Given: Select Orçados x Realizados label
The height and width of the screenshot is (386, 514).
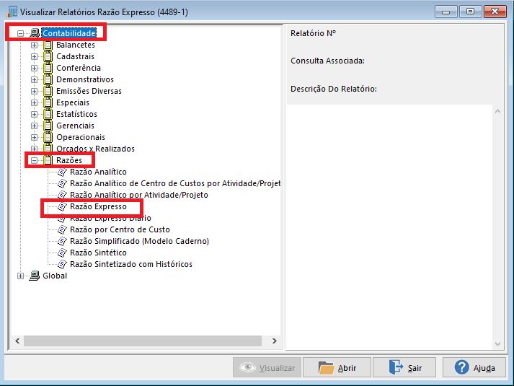Looking at the screenshot, I should pyautogui.click(x=95, y=149).
